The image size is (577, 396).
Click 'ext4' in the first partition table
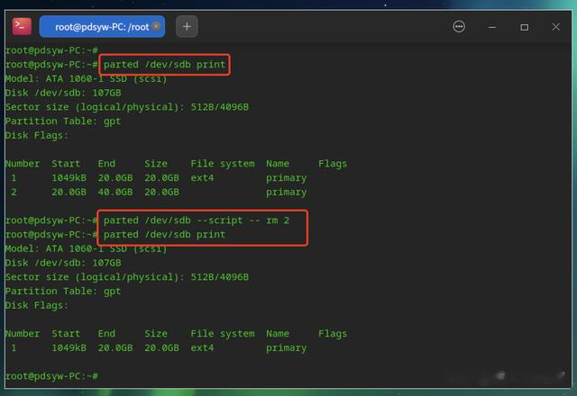[x=202, y=178]
